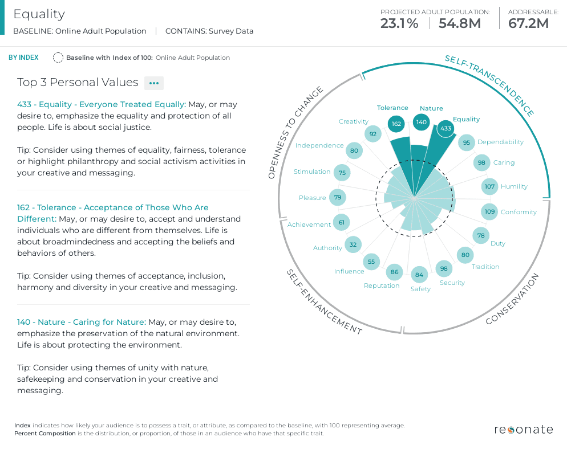The image size is (567, 449).
Task: Select the Nature bubble showing 140
Action: [x=421, y=122]
